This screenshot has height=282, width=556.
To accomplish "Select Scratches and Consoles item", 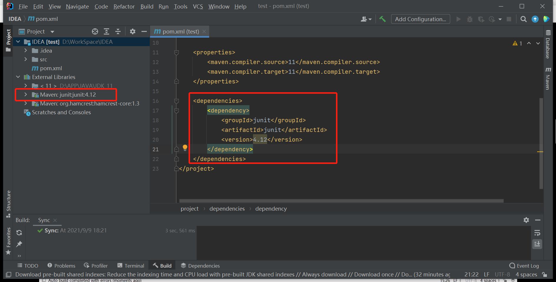I will click(57, 112).
